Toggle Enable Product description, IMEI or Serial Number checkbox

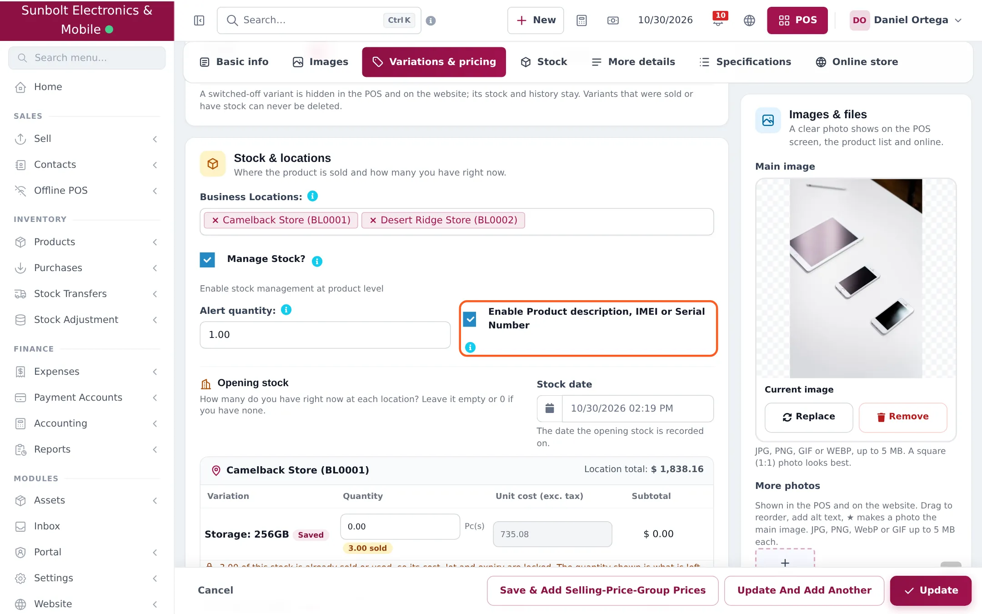click(x=470, y=319)
